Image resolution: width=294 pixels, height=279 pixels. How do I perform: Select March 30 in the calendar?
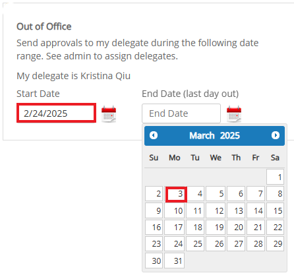(x=154, y=261)
